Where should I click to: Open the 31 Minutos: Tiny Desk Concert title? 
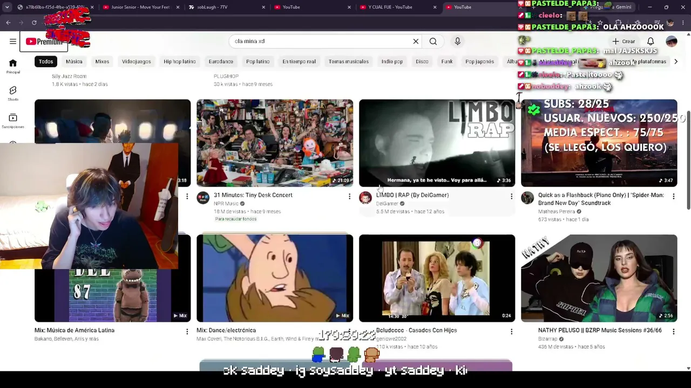click(x=253, y=195)
